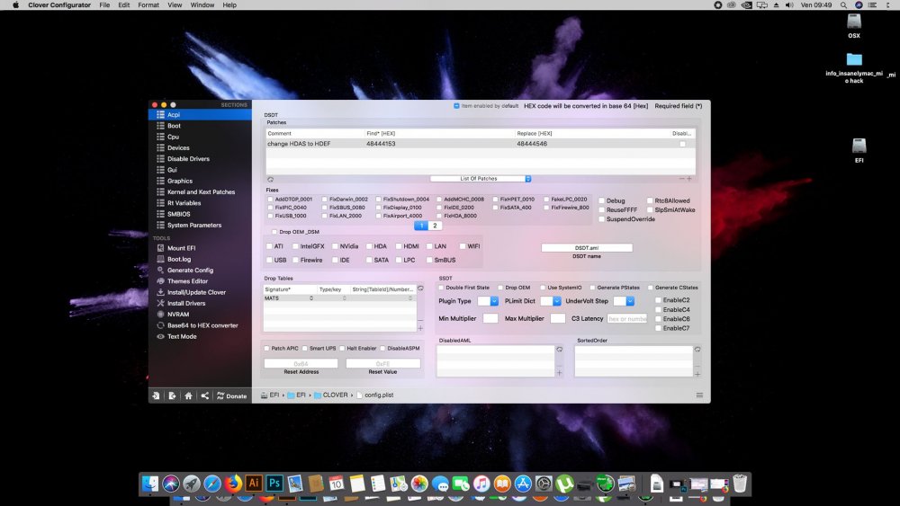Click the import config icon in bottom toolbar
Screen dimensions: 900x506
point(156,395)
